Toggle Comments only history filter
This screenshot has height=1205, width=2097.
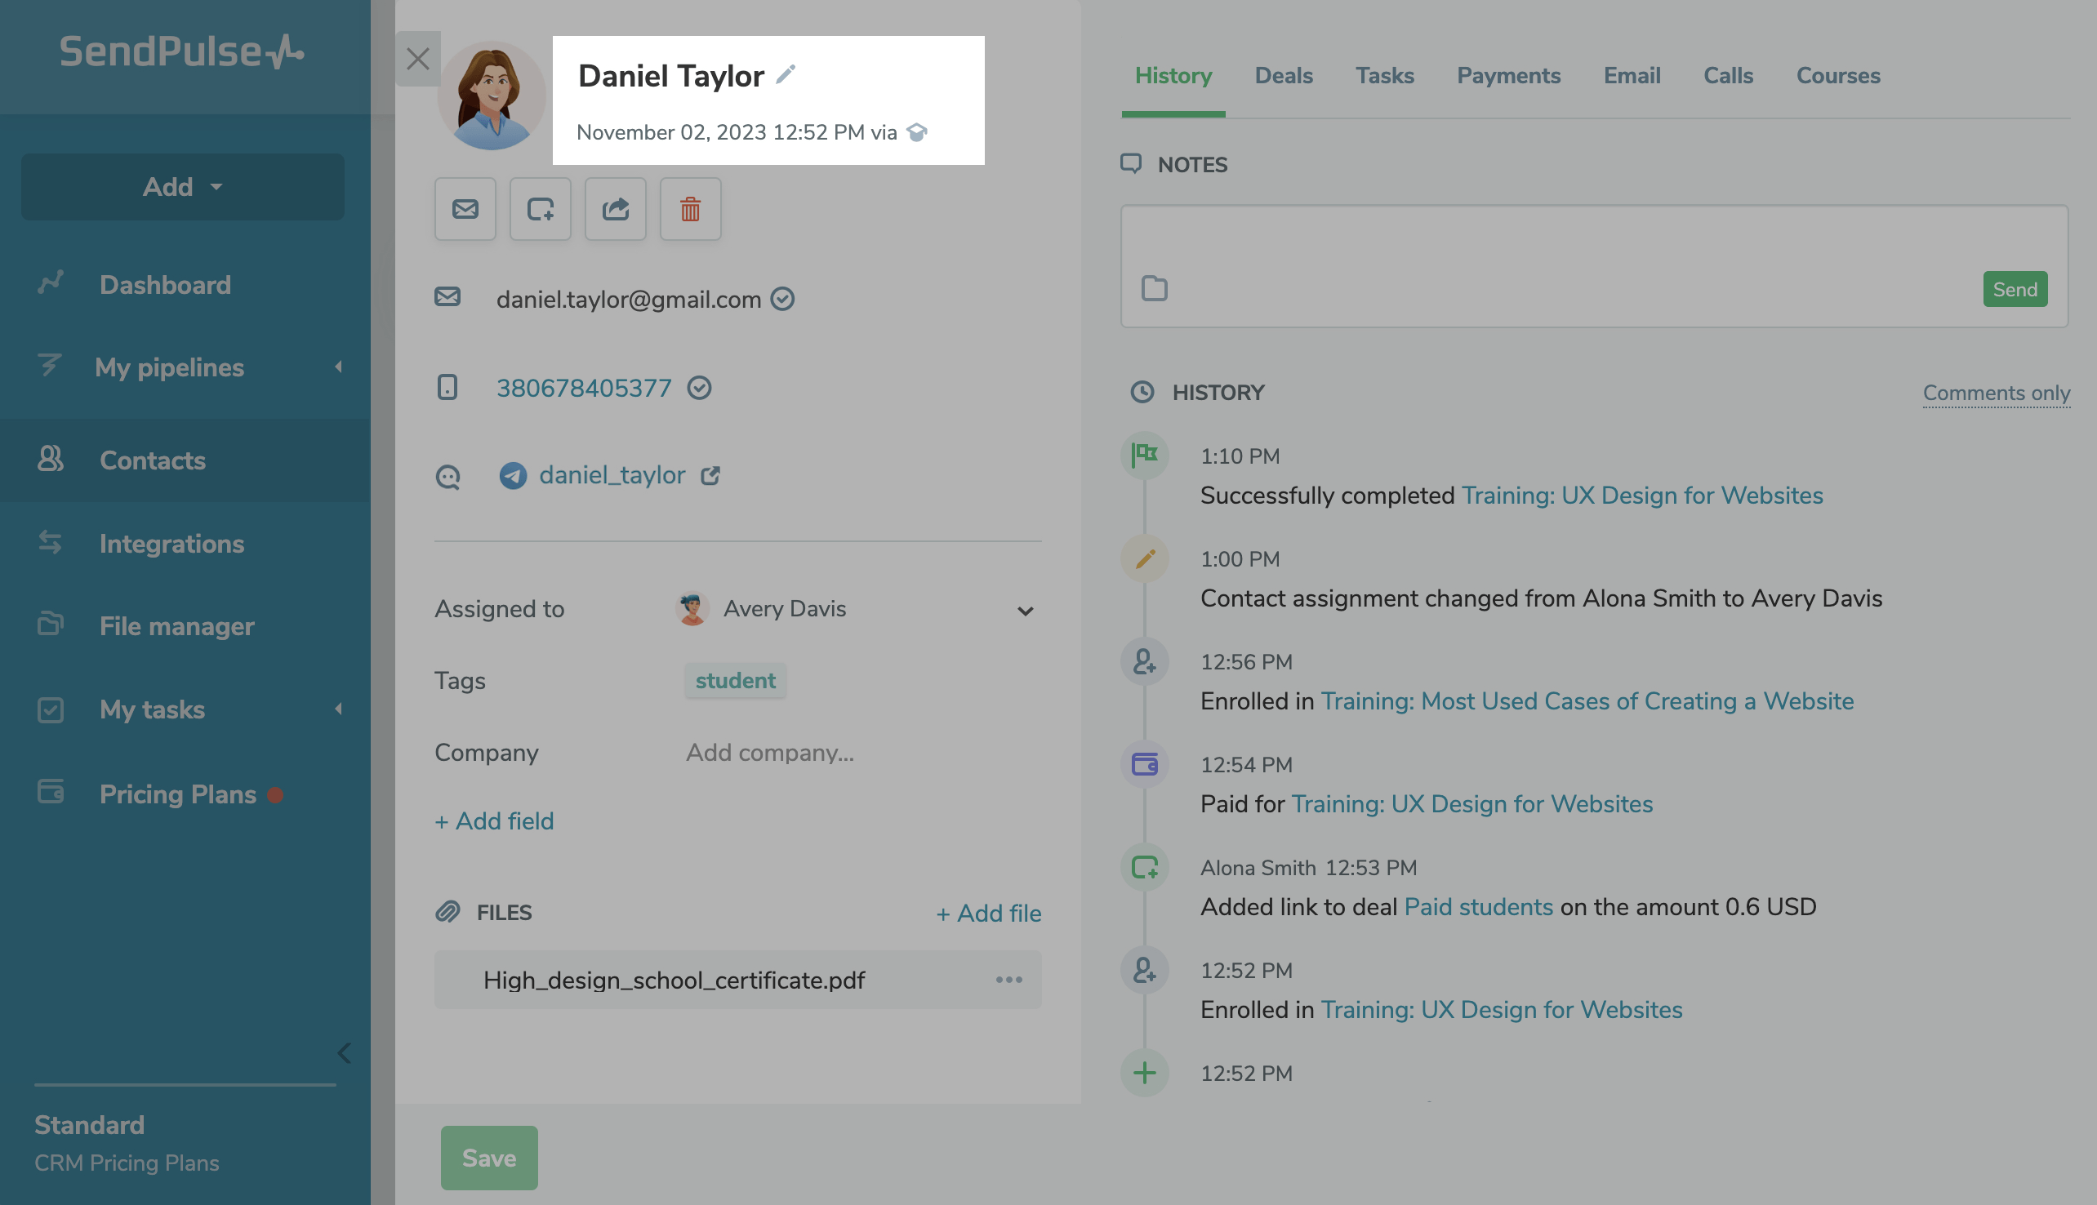point(1995,394)
